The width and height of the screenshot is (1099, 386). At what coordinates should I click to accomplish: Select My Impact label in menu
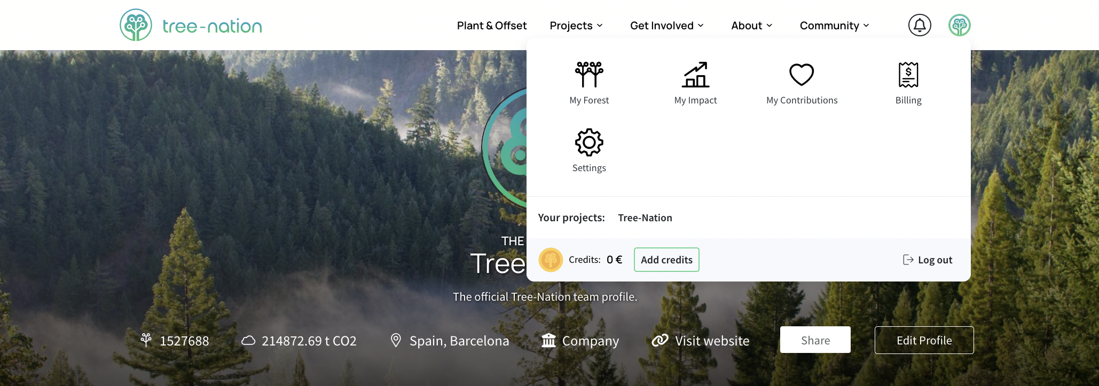[695, 100]
